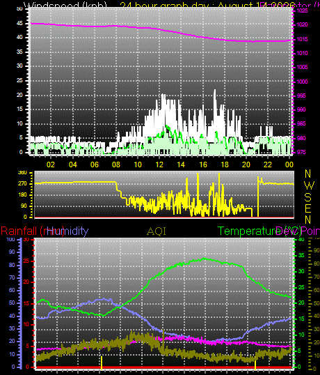Click the Windspeed (kph) chart title
320x375 pixels.
[x=65, y=5]
